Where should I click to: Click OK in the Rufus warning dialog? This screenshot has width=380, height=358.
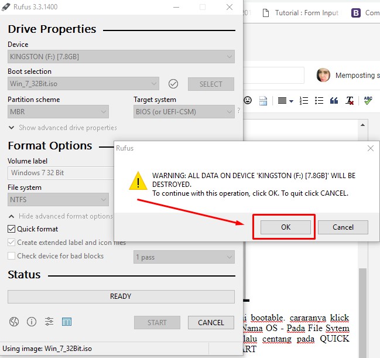pyautogui.click(x=286, y=227)
